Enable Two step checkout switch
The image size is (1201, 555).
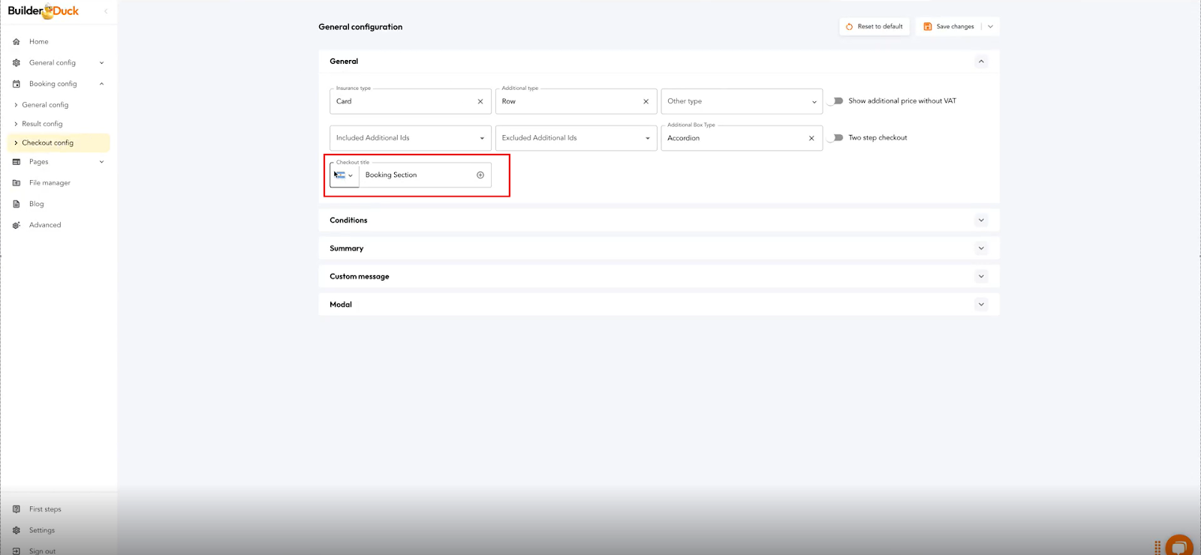click(835, 138)
